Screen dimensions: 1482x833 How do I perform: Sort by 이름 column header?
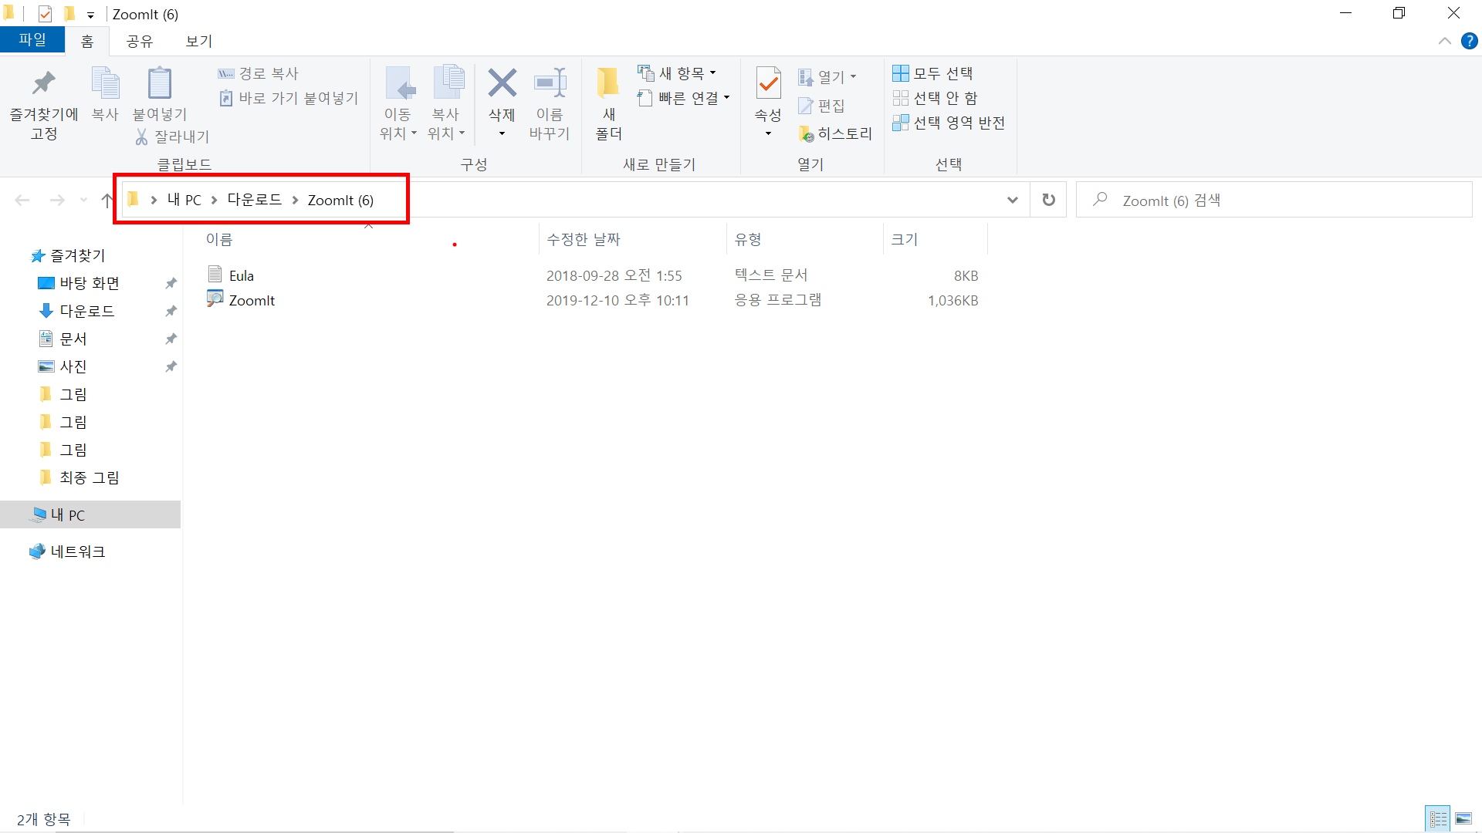click(219, 239)
